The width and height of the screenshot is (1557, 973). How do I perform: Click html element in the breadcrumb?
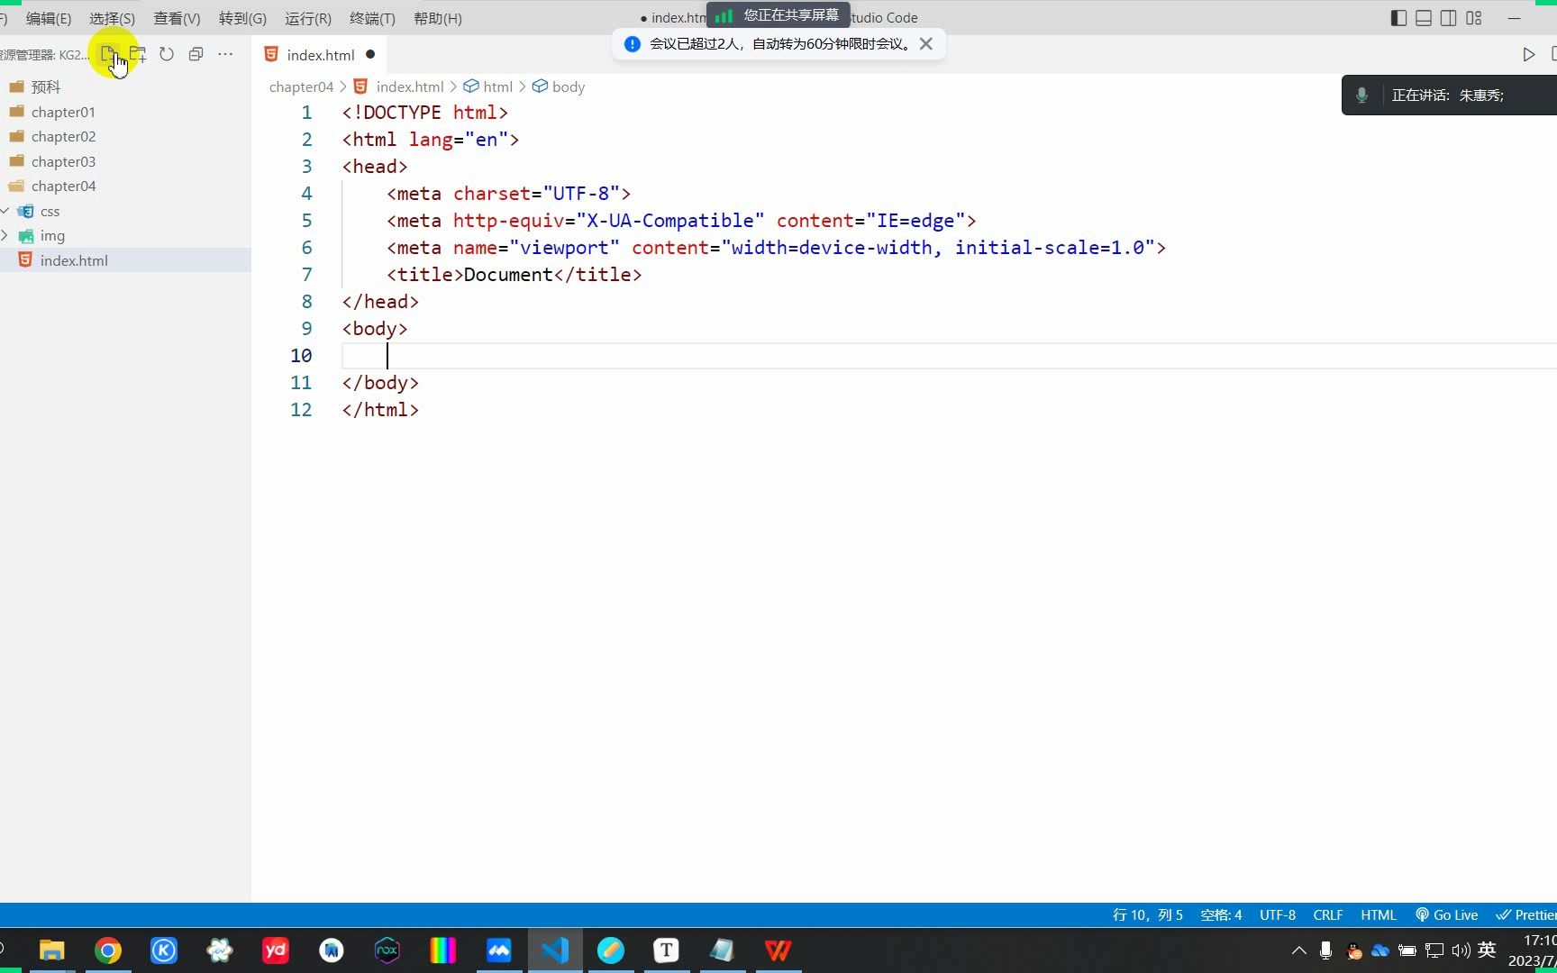pyautogui.click(x=497, y=86)
